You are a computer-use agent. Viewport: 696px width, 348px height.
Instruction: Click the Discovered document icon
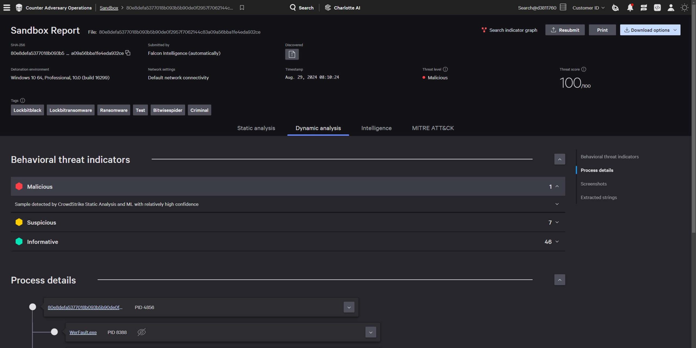(292, 54)
